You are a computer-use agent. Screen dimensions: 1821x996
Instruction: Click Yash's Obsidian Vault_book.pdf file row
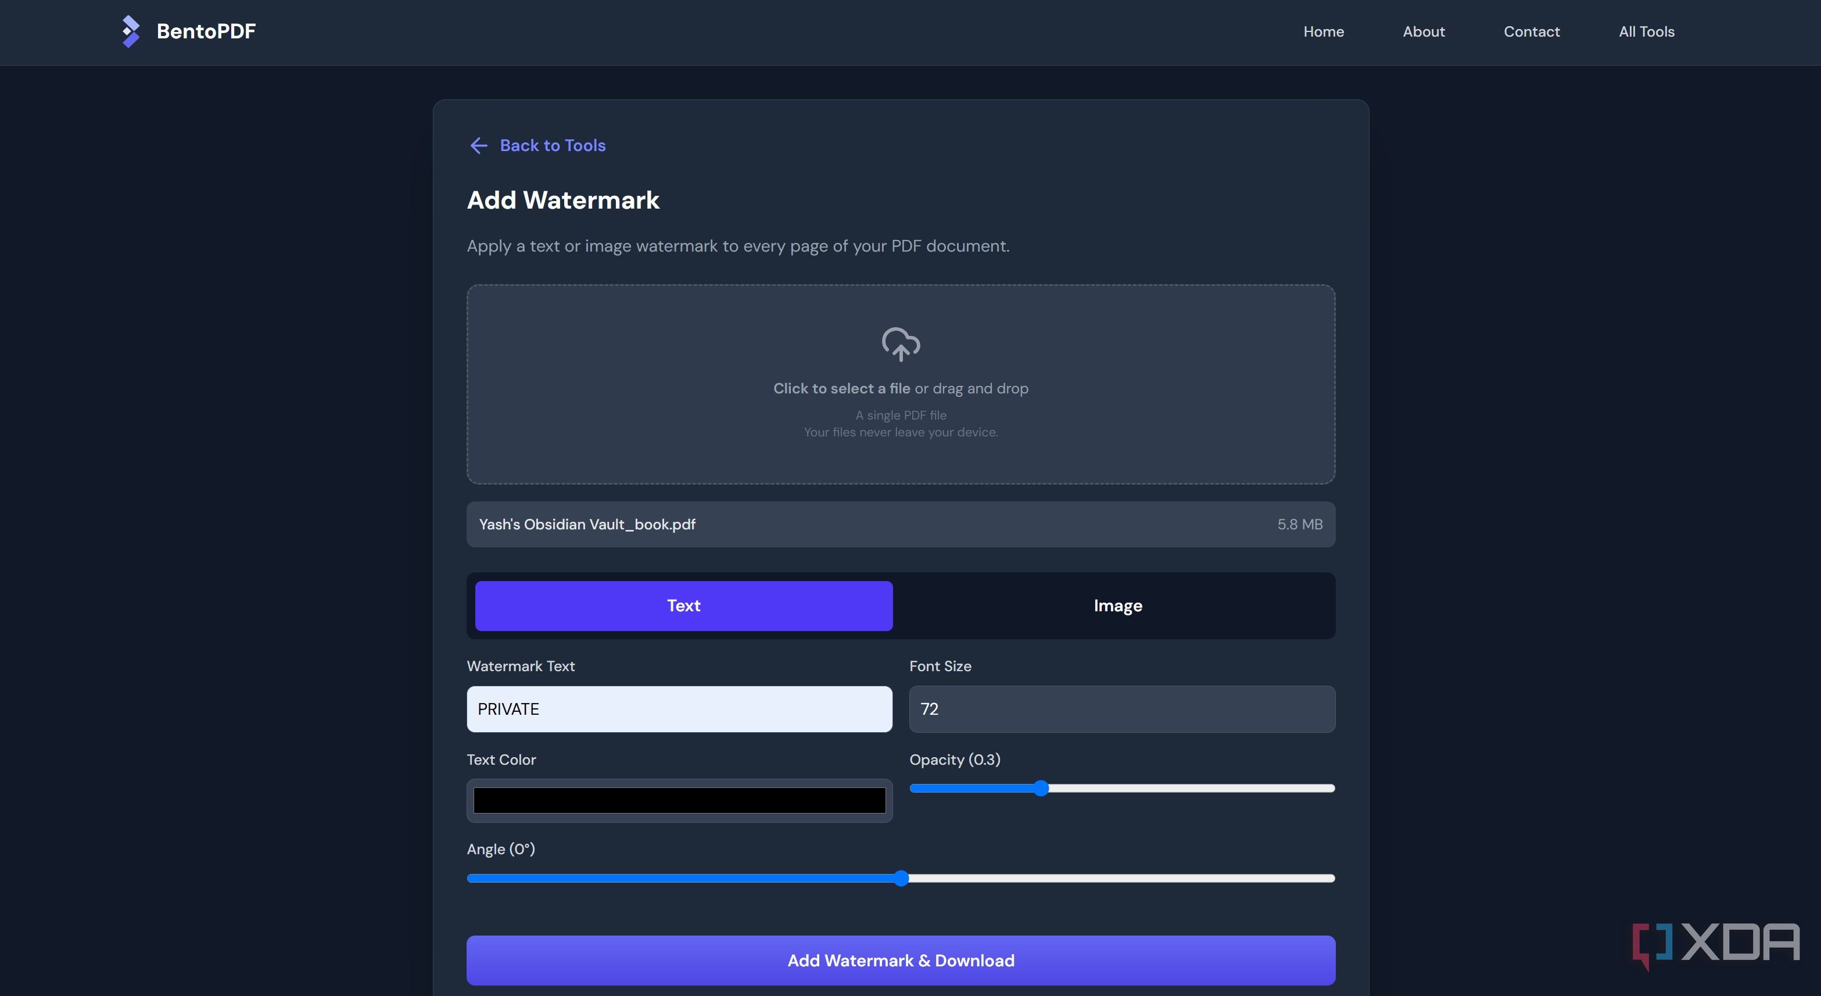[x=901, y=525]
